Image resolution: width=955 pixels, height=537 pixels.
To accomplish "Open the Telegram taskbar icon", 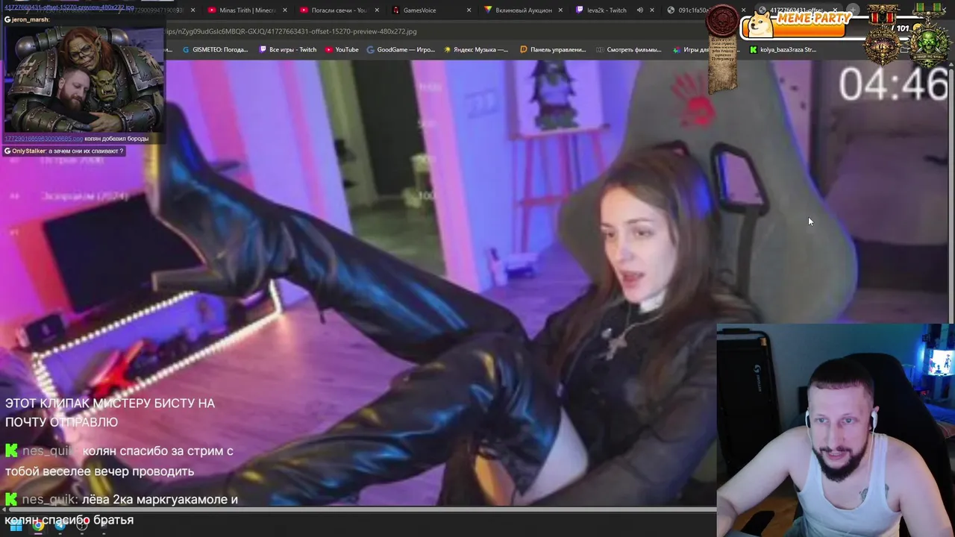I will (x=60, y=526).
